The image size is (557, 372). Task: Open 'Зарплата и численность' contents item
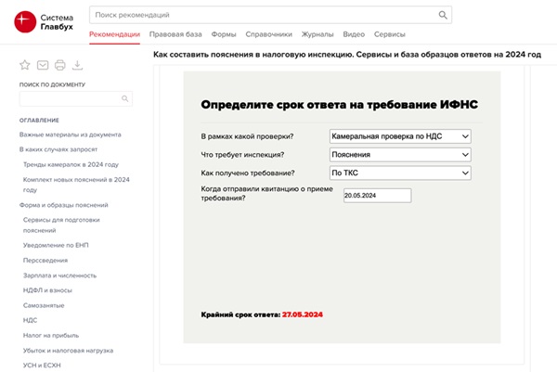click(x=61, y=275)
